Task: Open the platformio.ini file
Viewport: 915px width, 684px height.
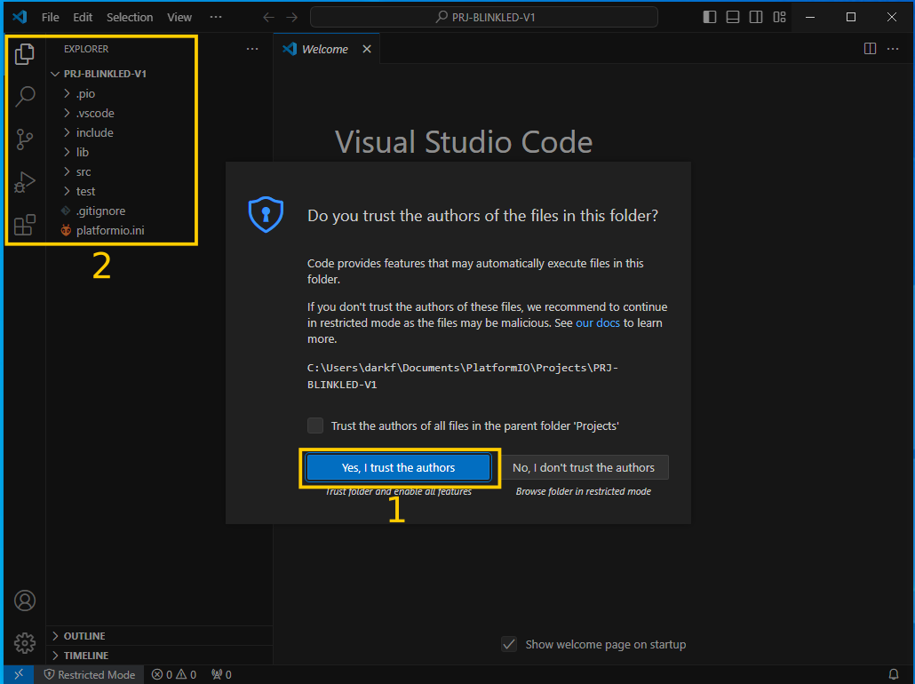Action: point(109,231)
